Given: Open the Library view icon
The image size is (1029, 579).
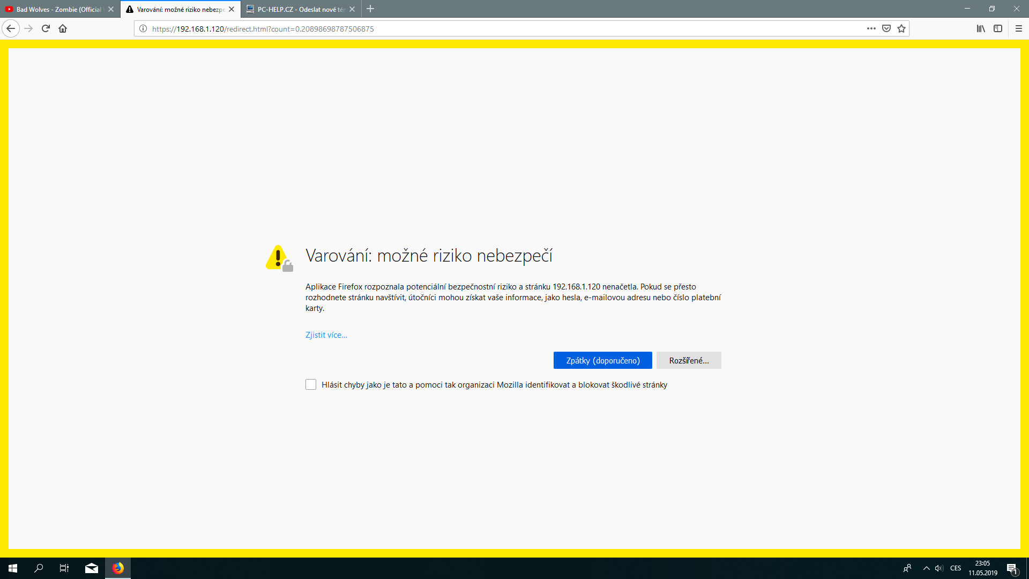Looking at the screenshot, I should (980, 28).
